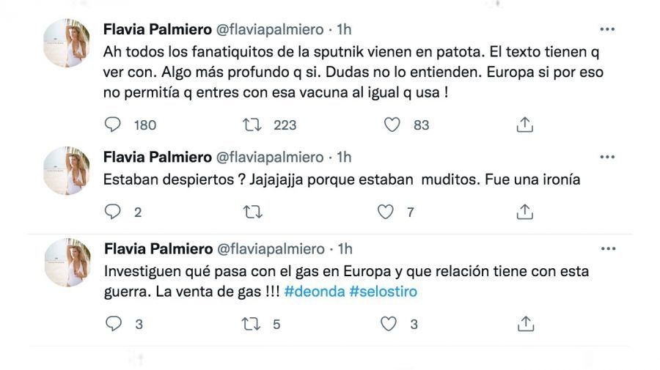
Task: Open more options on the Sputnik tweet
Action: (607, 30)
